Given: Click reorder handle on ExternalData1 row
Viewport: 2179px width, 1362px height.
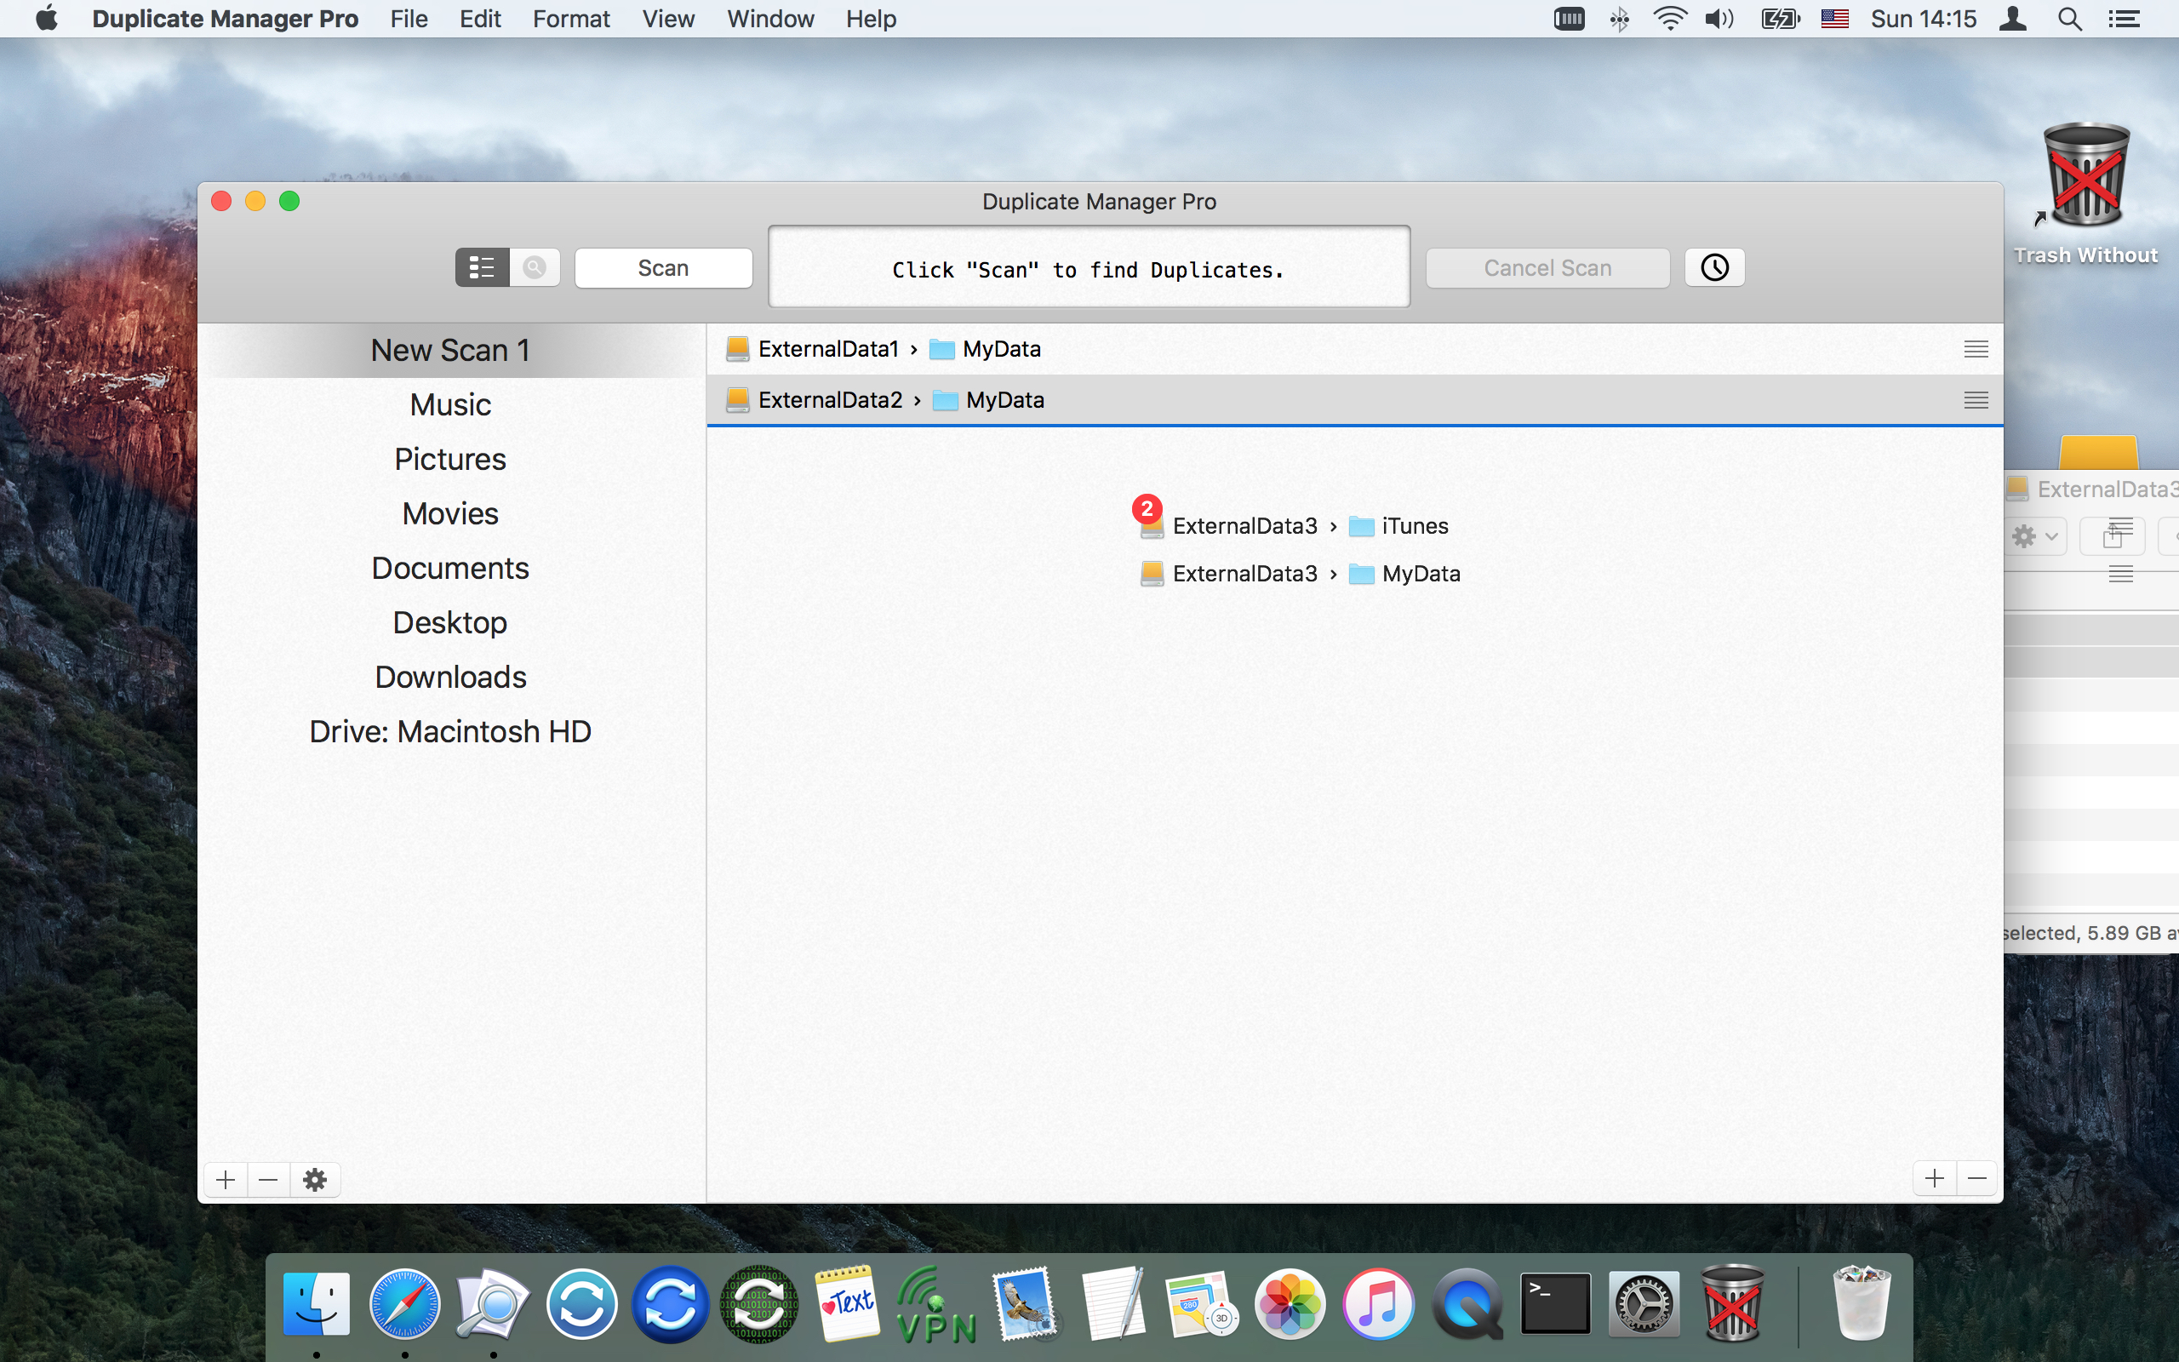Looking at the screenshot, I should (1976, 350).
